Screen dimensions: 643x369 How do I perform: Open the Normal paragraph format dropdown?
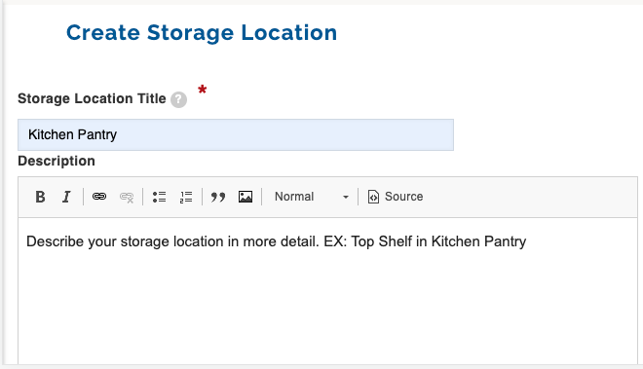(x=312, y=197)
